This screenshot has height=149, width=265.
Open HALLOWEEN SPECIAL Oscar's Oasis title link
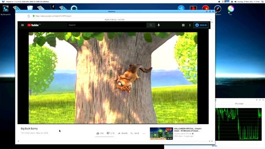coord(188,130)
